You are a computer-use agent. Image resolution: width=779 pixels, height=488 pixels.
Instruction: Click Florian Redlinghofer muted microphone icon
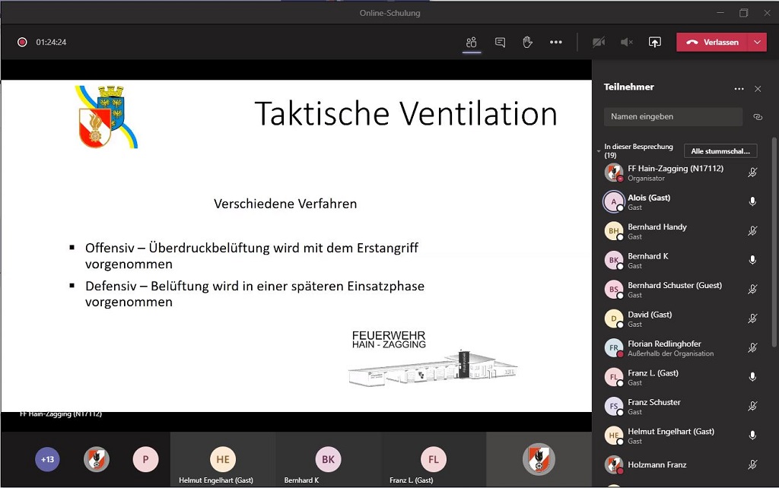pyautogui.click(x=752, y=348)
